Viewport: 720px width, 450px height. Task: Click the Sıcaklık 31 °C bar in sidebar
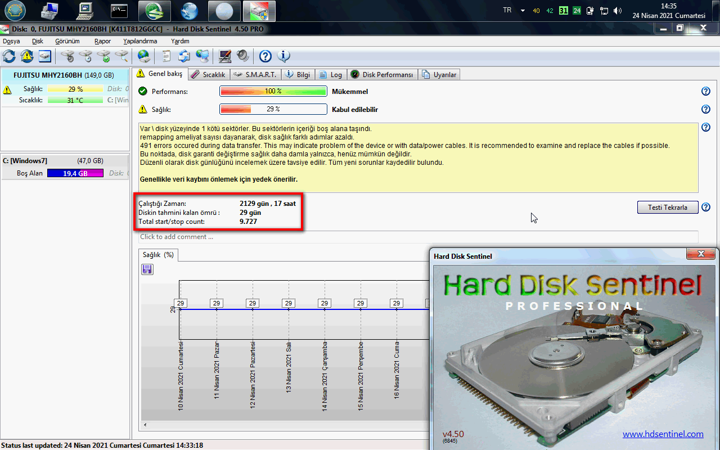coord(75,100)
